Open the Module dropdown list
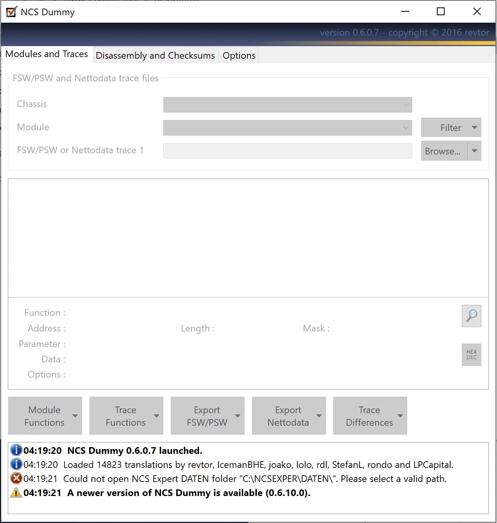497x523 pixels. click(x=288, y=128)
